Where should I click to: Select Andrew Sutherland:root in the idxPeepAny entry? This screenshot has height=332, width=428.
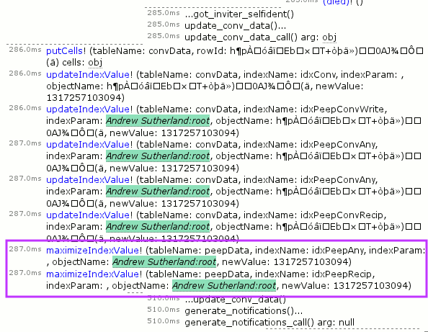click(164, 262)
